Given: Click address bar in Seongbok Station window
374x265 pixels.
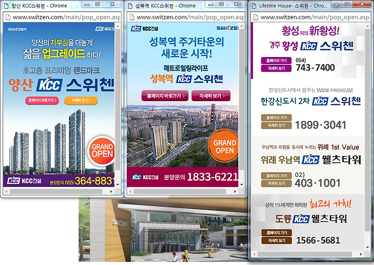Looking at the screenshot, I should pos(186,17).
